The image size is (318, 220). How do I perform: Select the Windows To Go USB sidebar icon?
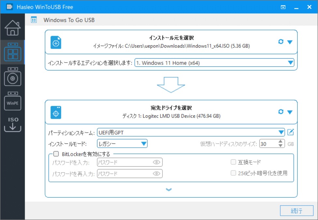(x=13, y=52)
